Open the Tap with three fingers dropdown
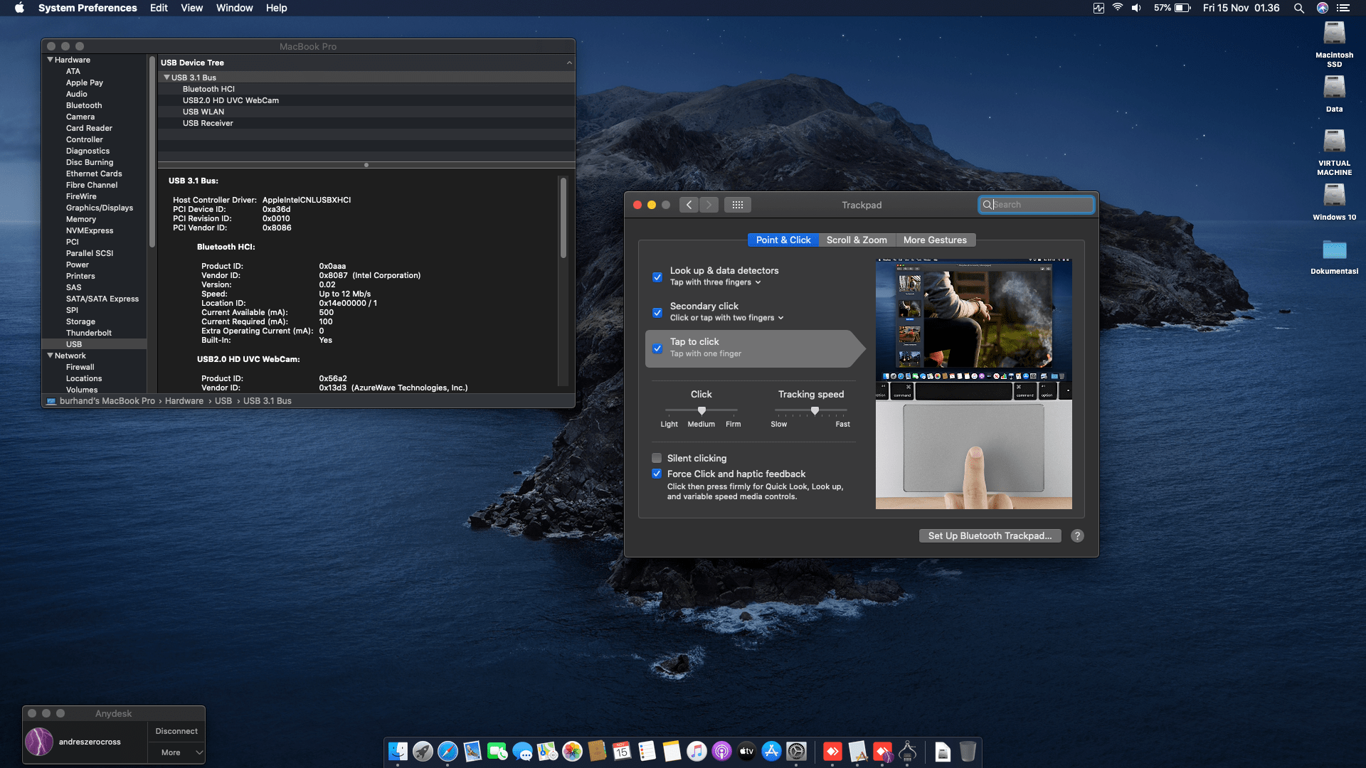 coord(757,282)
